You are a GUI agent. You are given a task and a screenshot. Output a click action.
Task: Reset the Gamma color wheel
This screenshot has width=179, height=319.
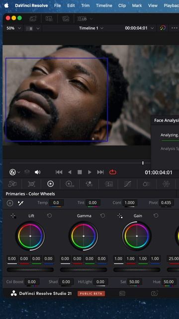pyautogui.click(x=103, y=216)
